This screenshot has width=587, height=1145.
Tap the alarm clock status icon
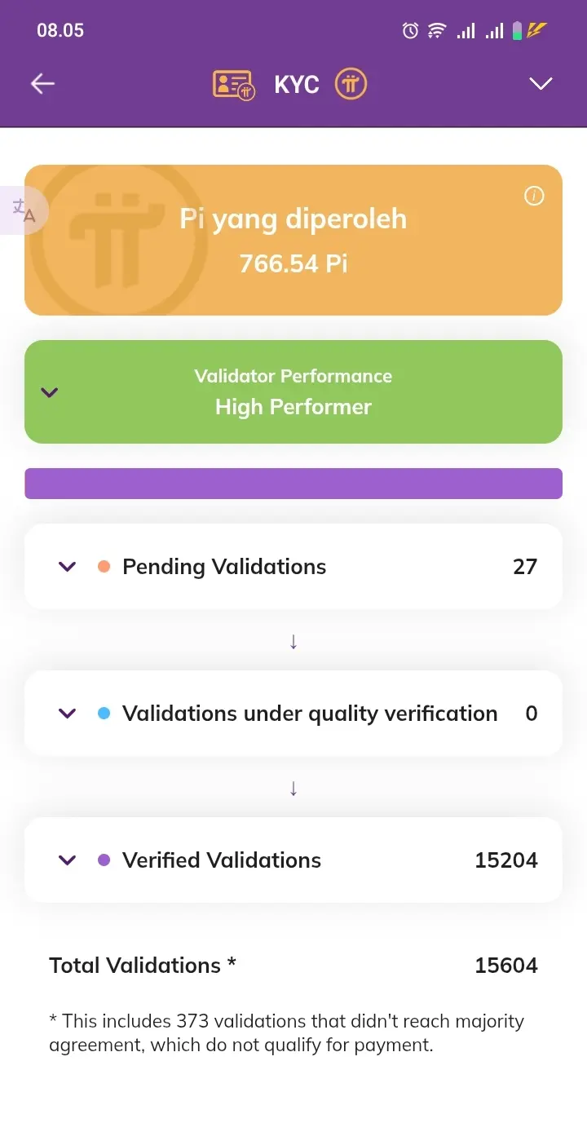click(410, 31)
